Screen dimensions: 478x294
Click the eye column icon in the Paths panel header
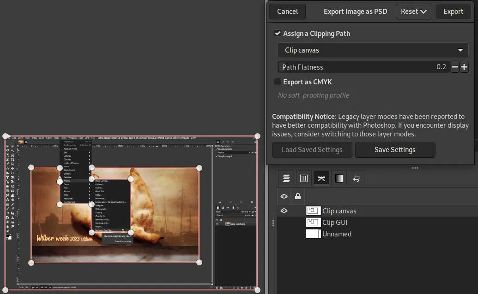(x=284, y=196)
